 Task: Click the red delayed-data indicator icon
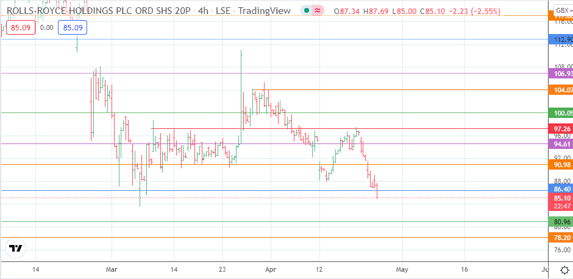318,12
